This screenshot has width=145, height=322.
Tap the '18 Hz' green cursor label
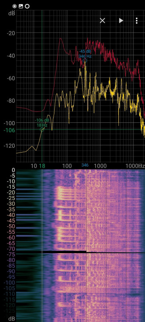[x=42, y=125]
